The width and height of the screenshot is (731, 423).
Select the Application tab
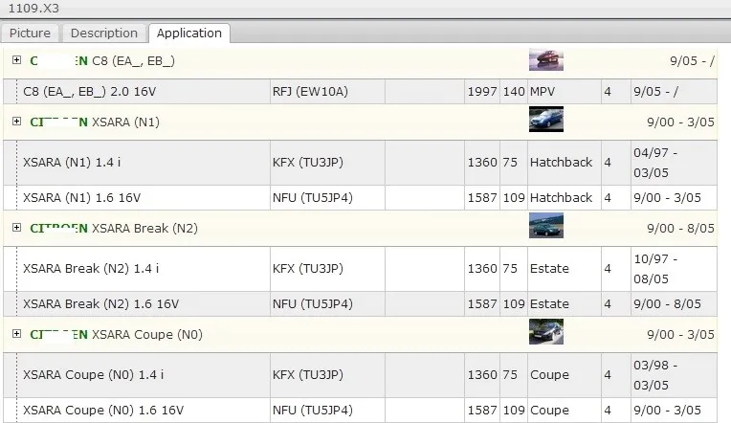click(189, 33)
